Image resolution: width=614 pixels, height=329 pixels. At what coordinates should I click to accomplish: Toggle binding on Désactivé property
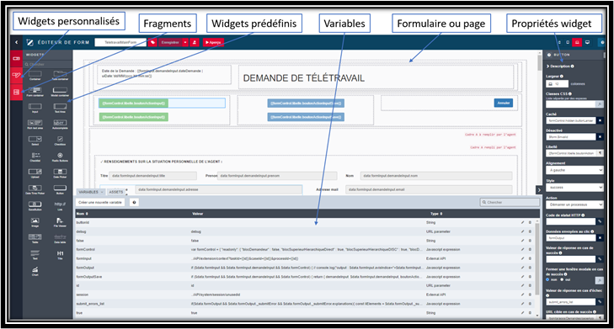point(600,137)
